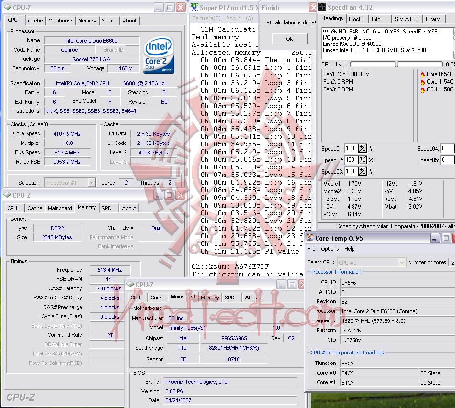Open the Calculate(C) menu in Super PI

coord(206,18)
